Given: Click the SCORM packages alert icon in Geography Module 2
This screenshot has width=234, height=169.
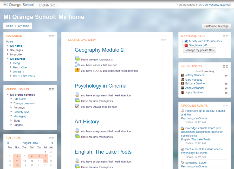Looking at the screenshot, I should (77, 70).
